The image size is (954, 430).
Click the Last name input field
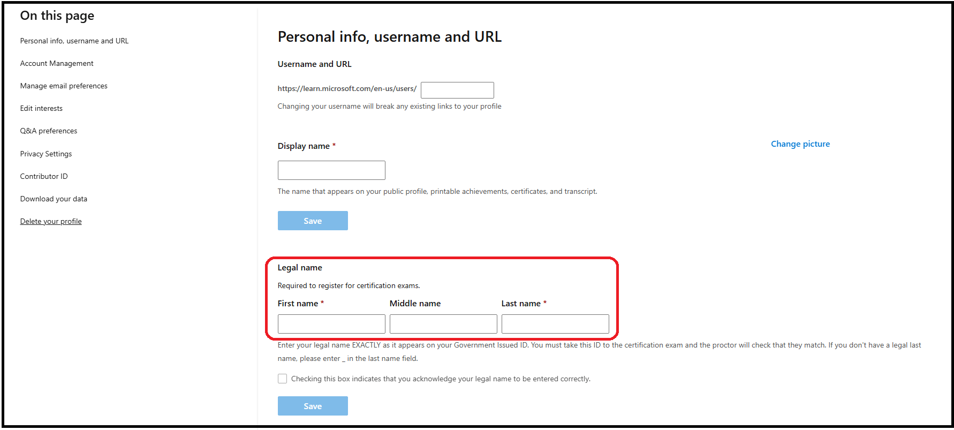pos(555,324)
